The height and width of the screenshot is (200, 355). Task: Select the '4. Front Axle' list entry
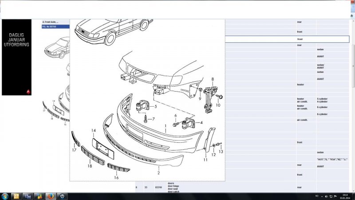[55, 22]
